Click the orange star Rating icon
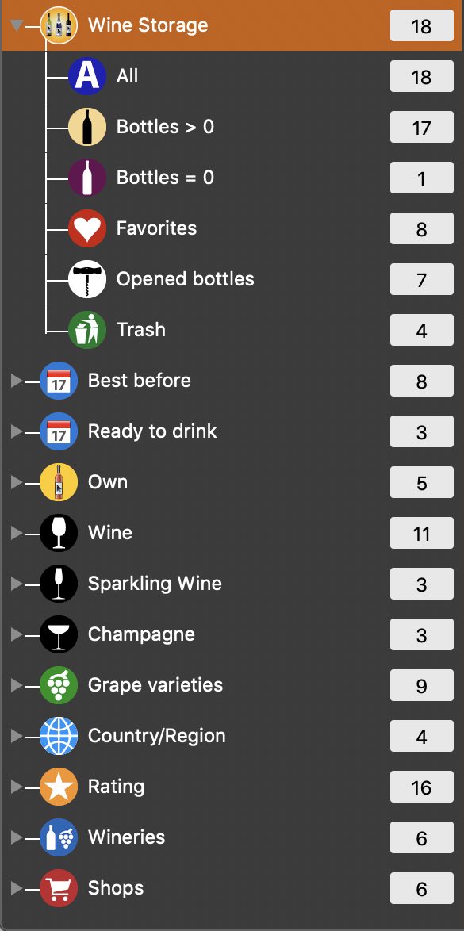 coord(59,787)
